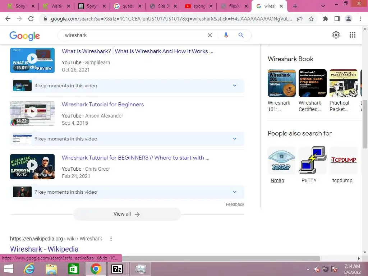Launch Internet Explorer from taskbar
Viewport: 368px width, 276px height.
[29, 269]
